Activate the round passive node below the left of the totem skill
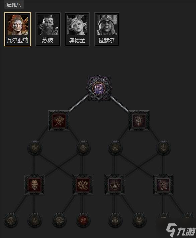This screenshot has width=196, height=238. [x=115, y=148]
